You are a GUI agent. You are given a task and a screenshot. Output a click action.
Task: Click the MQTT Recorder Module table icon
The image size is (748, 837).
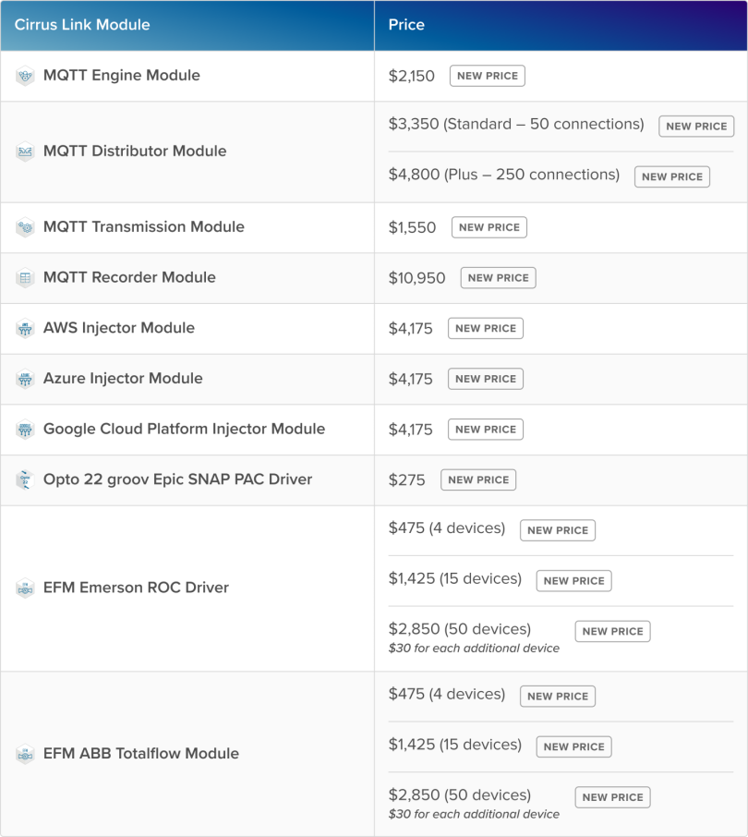coord(25,277)
